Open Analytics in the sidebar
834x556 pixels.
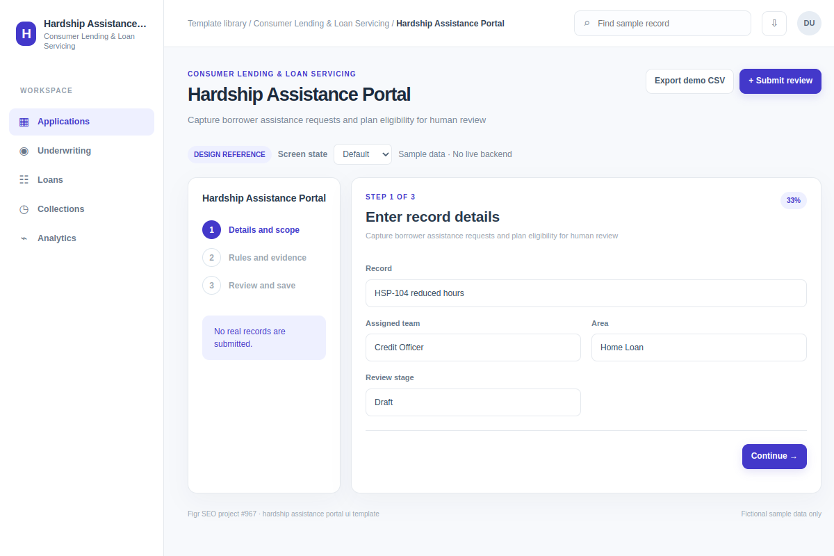click(81, 238)
